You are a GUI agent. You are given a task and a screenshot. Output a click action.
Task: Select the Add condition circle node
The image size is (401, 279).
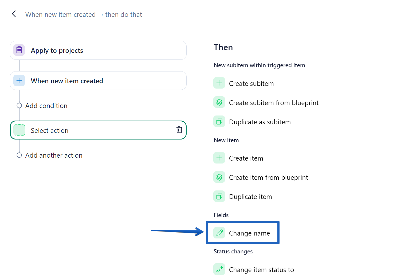click(19, 106)
